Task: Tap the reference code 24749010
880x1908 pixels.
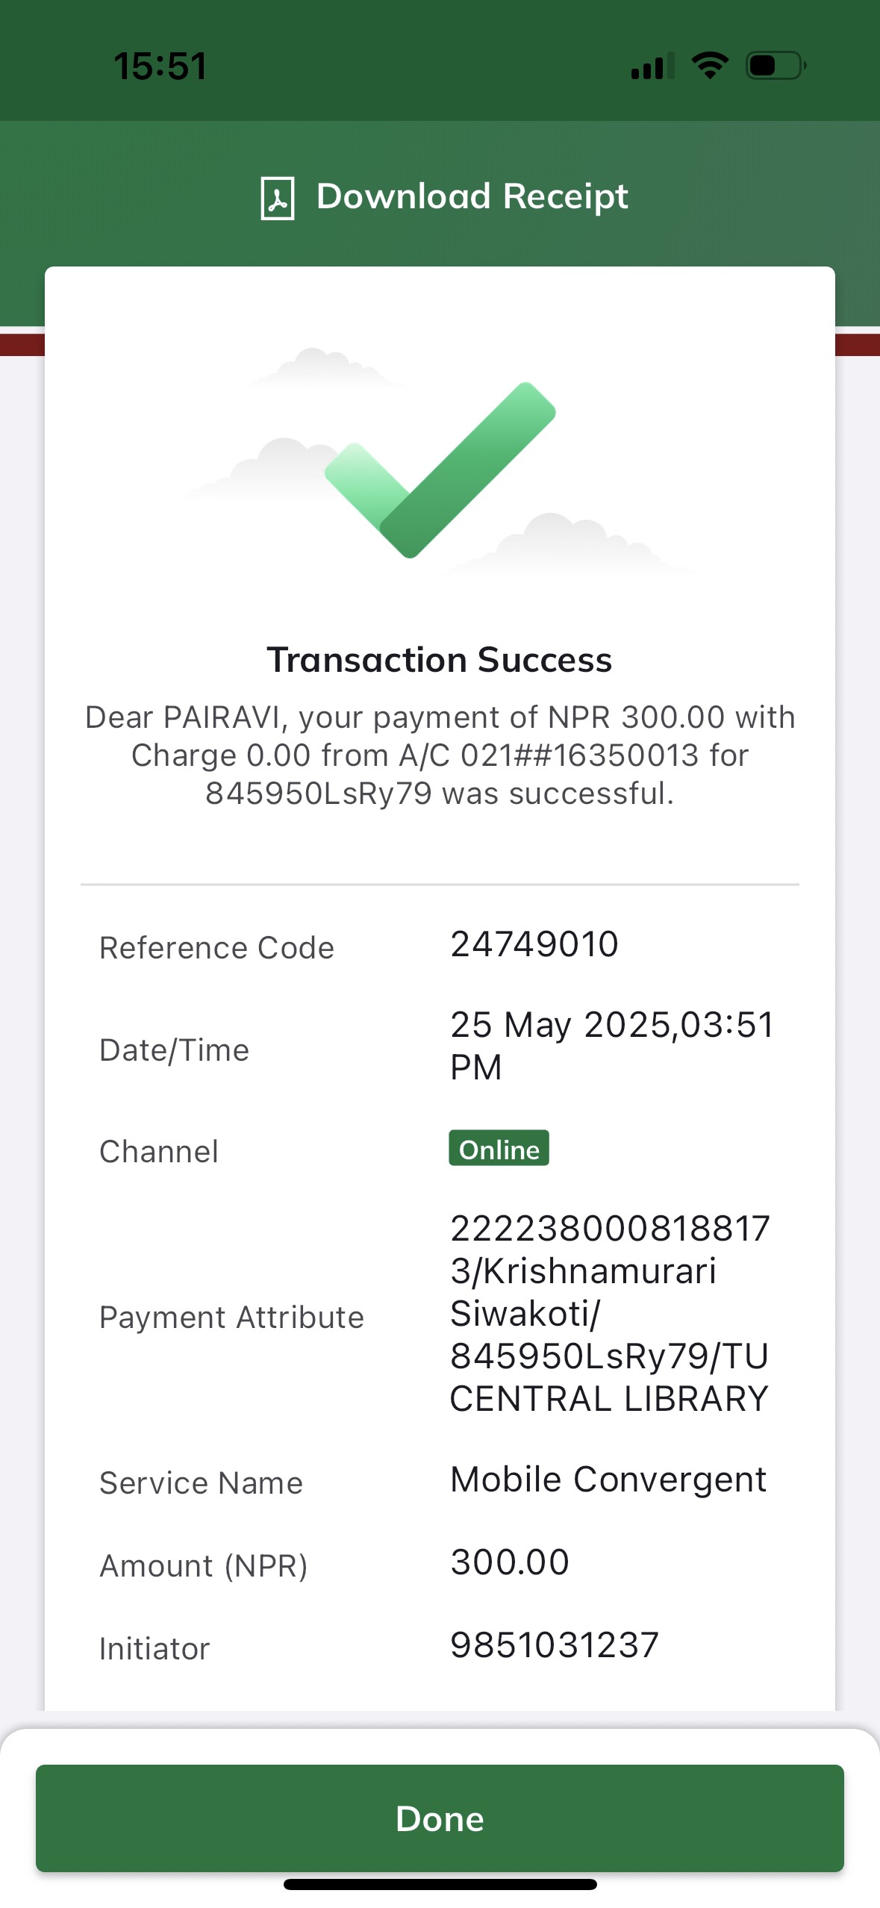Action: pyautogui.click(x=534, y=944)
